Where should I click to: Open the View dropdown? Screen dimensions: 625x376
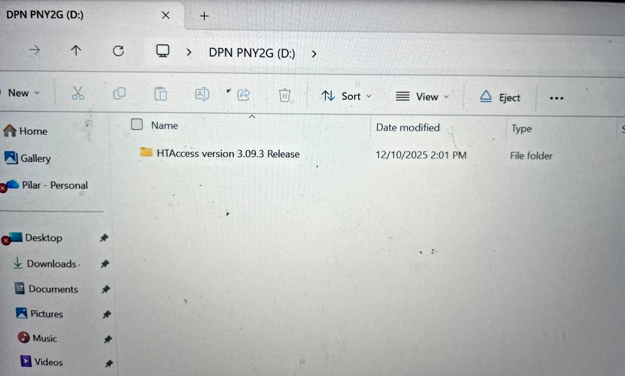click(422, 97)
